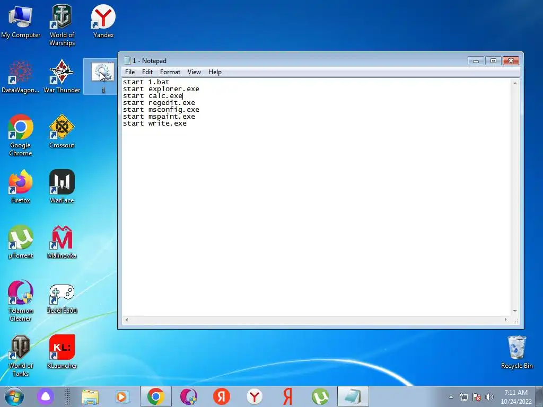Place cursor in 'start calc.exe' line
The width and height of the screenshot is (543, 407).
click(153, 96)
